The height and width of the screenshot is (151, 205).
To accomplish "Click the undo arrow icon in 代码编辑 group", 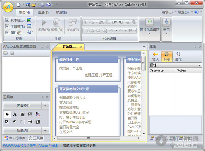I will 111,31.
